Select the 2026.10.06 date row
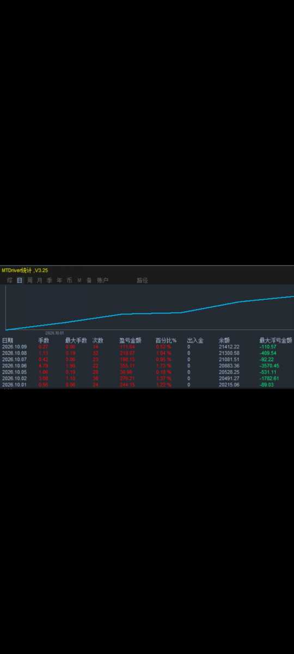294x654 pixels. (x=13, y=366)
